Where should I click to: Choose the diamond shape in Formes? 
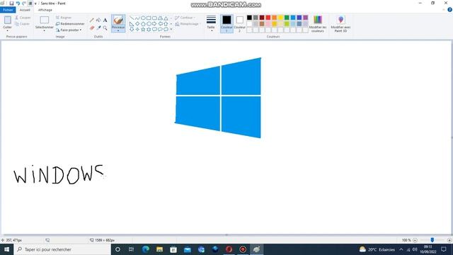[137, 23]
